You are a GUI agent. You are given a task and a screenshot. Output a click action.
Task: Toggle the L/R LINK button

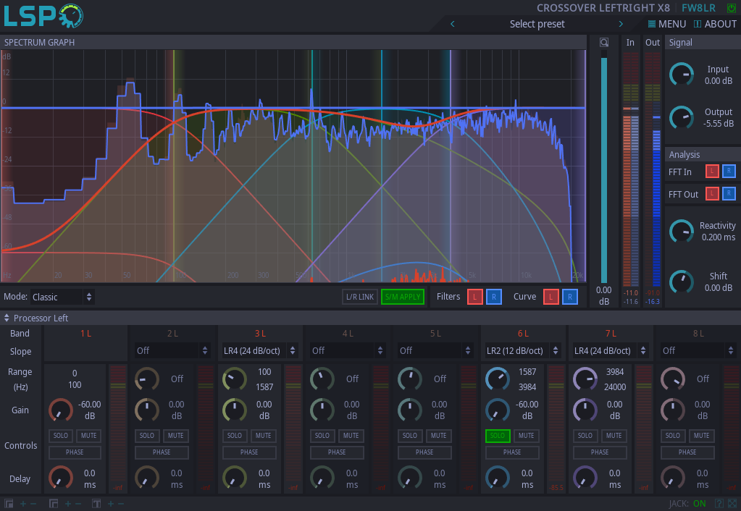coord(360,297)
